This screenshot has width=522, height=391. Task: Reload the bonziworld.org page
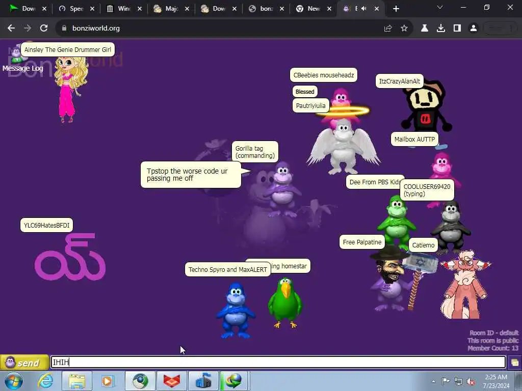pos(44,29)
